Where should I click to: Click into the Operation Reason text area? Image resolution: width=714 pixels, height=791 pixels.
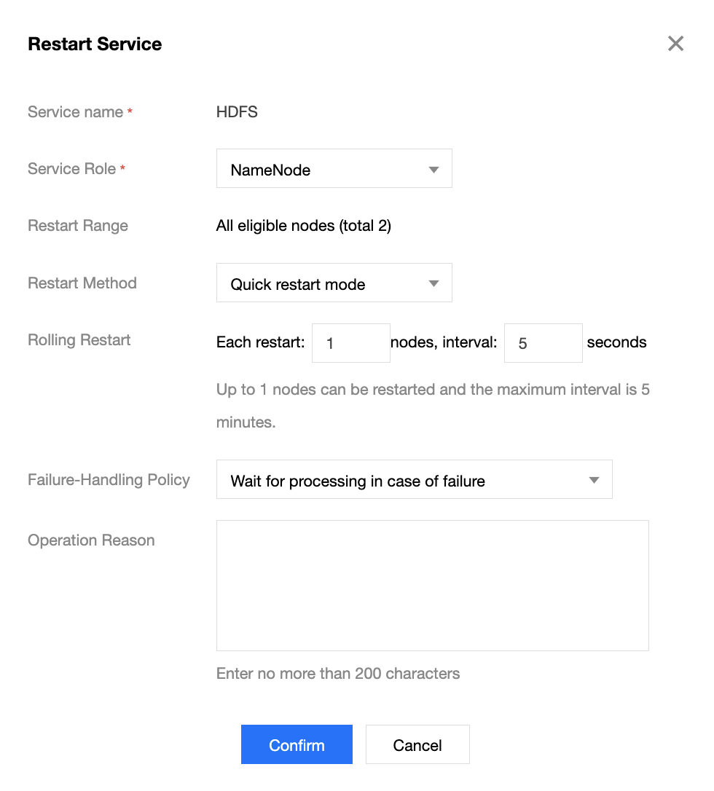pos(432,585)
